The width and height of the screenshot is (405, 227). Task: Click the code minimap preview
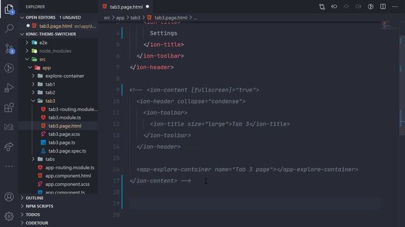(389, 25)
